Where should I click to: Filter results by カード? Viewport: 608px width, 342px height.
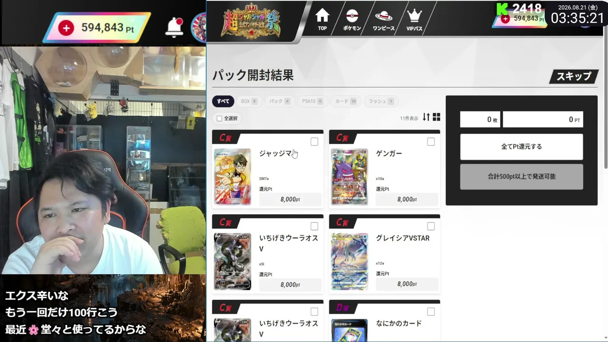(x=345, y=101)
